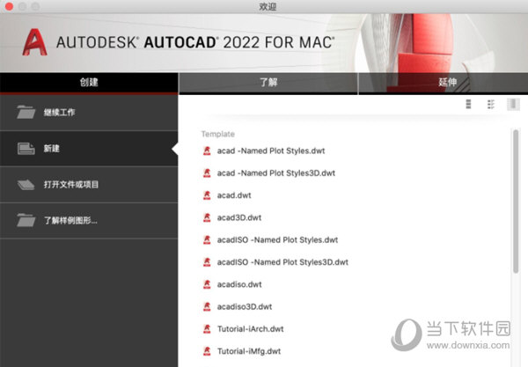The height and width of the screenshot is (367, 528).
Task: Select the acad3D.dwt template
Action: click(x=239, y=217)
